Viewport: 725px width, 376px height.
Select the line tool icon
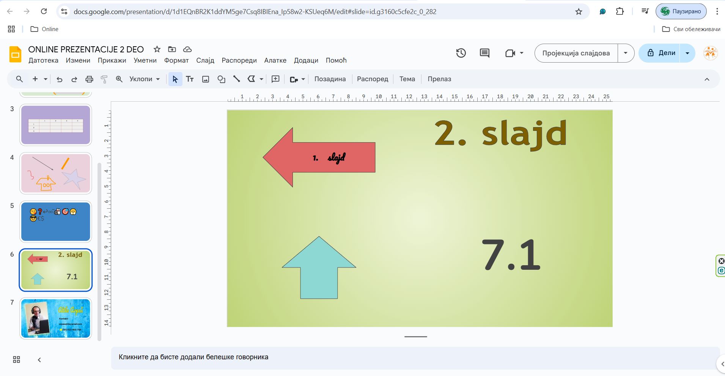click(236, 79)
